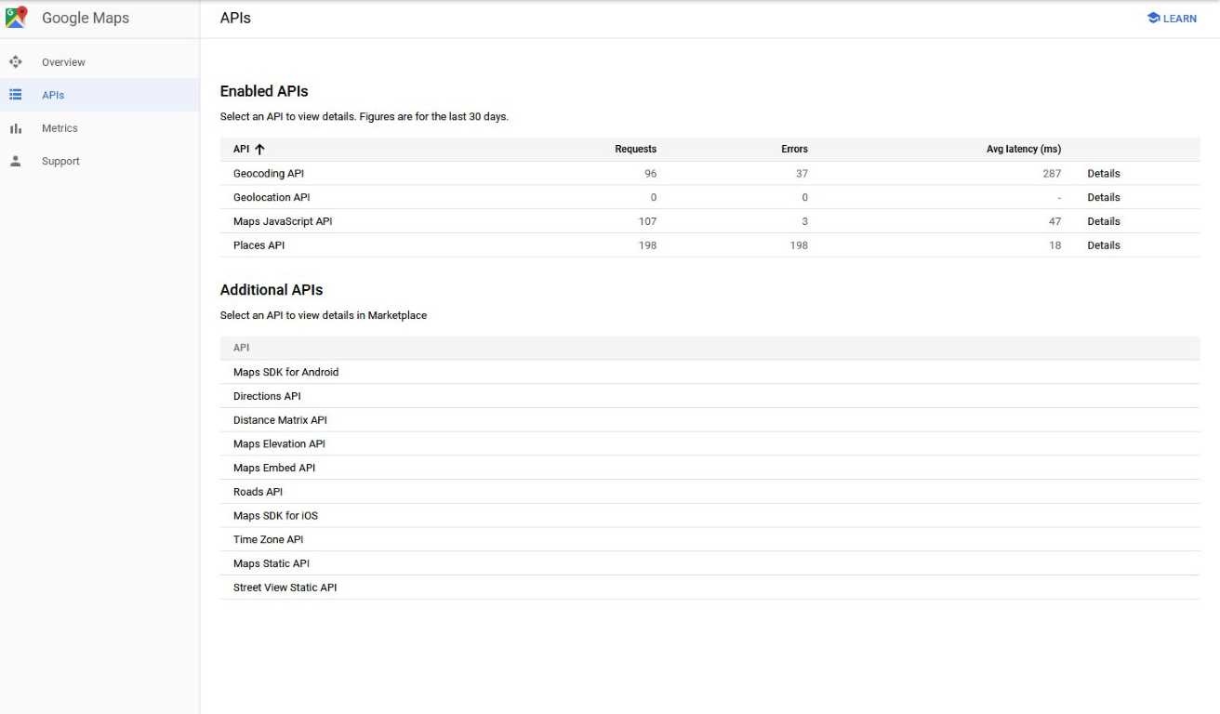View Details for Geolocation API

coord(1104,197)
